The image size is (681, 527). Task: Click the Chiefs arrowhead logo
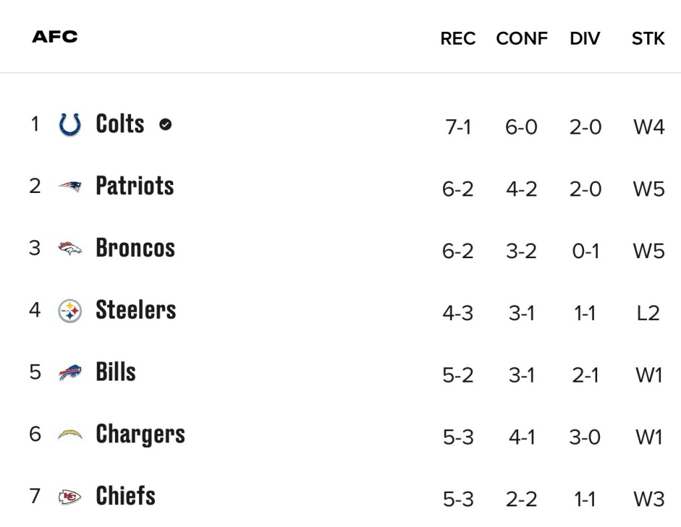tap(70, 496)
